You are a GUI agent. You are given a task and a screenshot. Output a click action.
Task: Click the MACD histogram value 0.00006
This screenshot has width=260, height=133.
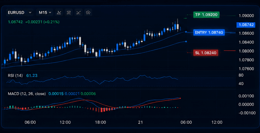pos(88,94)
